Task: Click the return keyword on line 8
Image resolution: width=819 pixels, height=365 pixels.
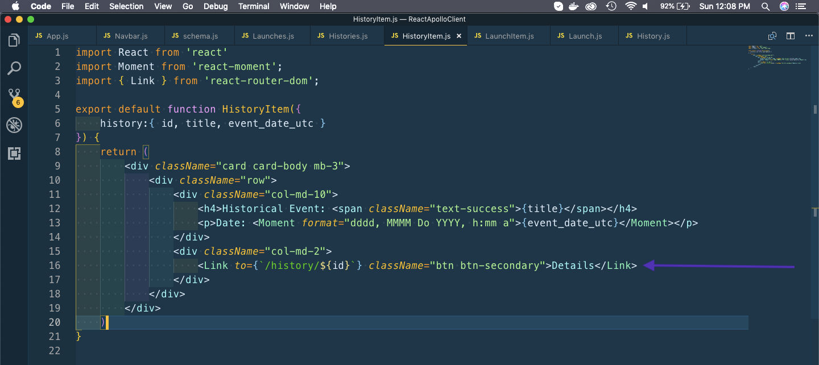Action: 118,152
